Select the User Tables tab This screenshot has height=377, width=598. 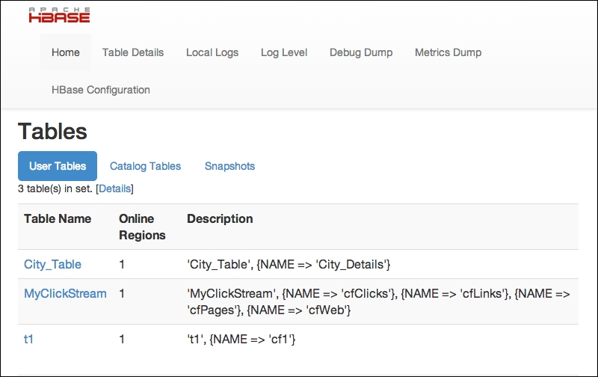coord(58,166)
